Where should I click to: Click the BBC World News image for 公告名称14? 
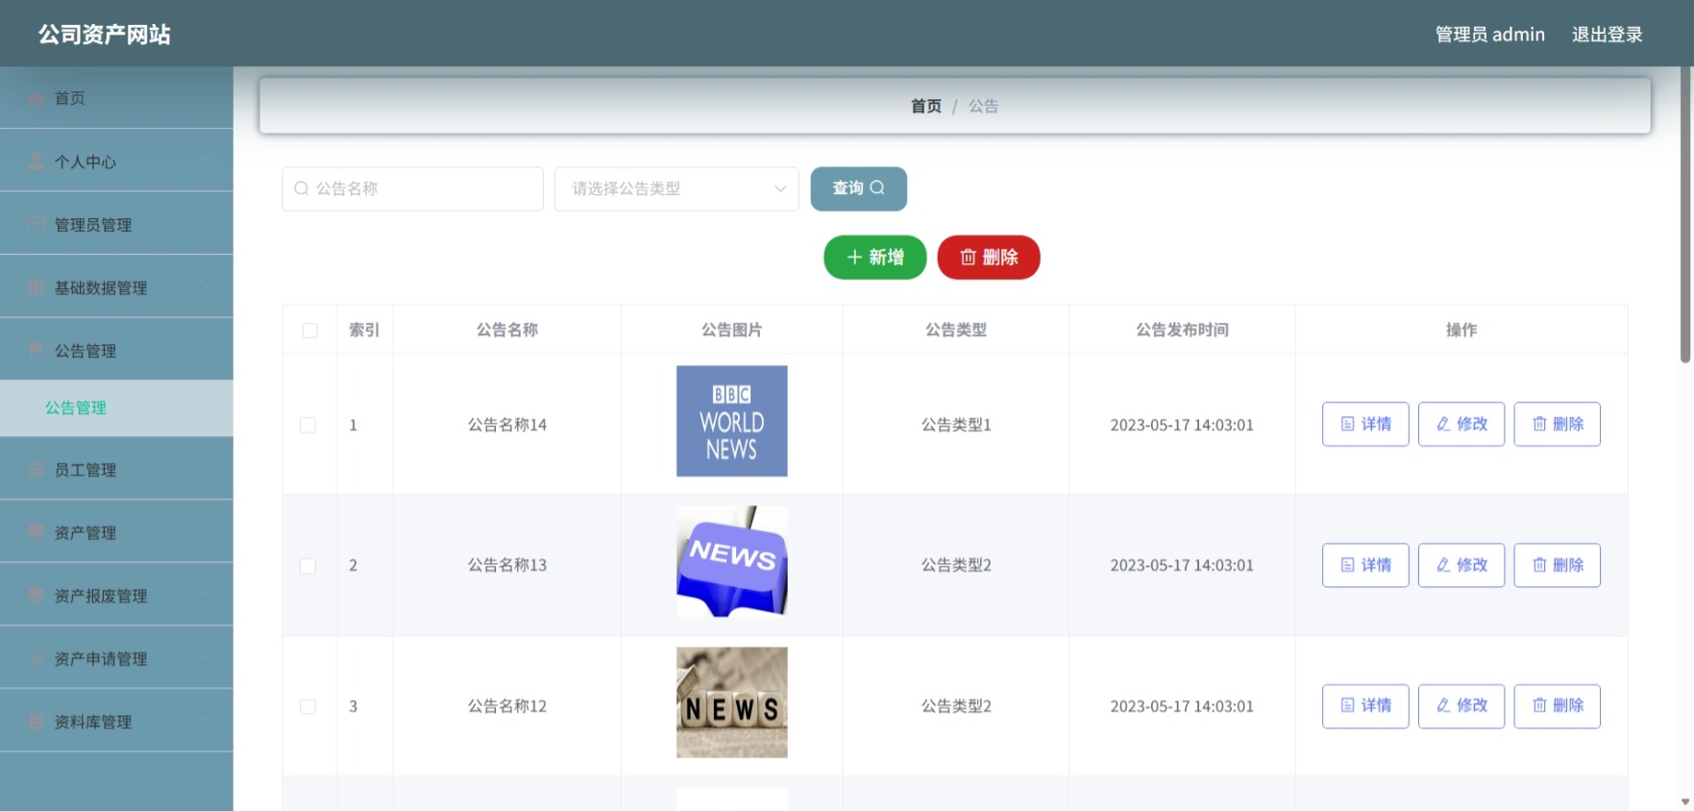[731, 421]
